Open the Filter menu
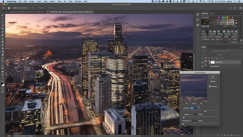243x137 pixels. pos(59,2)
